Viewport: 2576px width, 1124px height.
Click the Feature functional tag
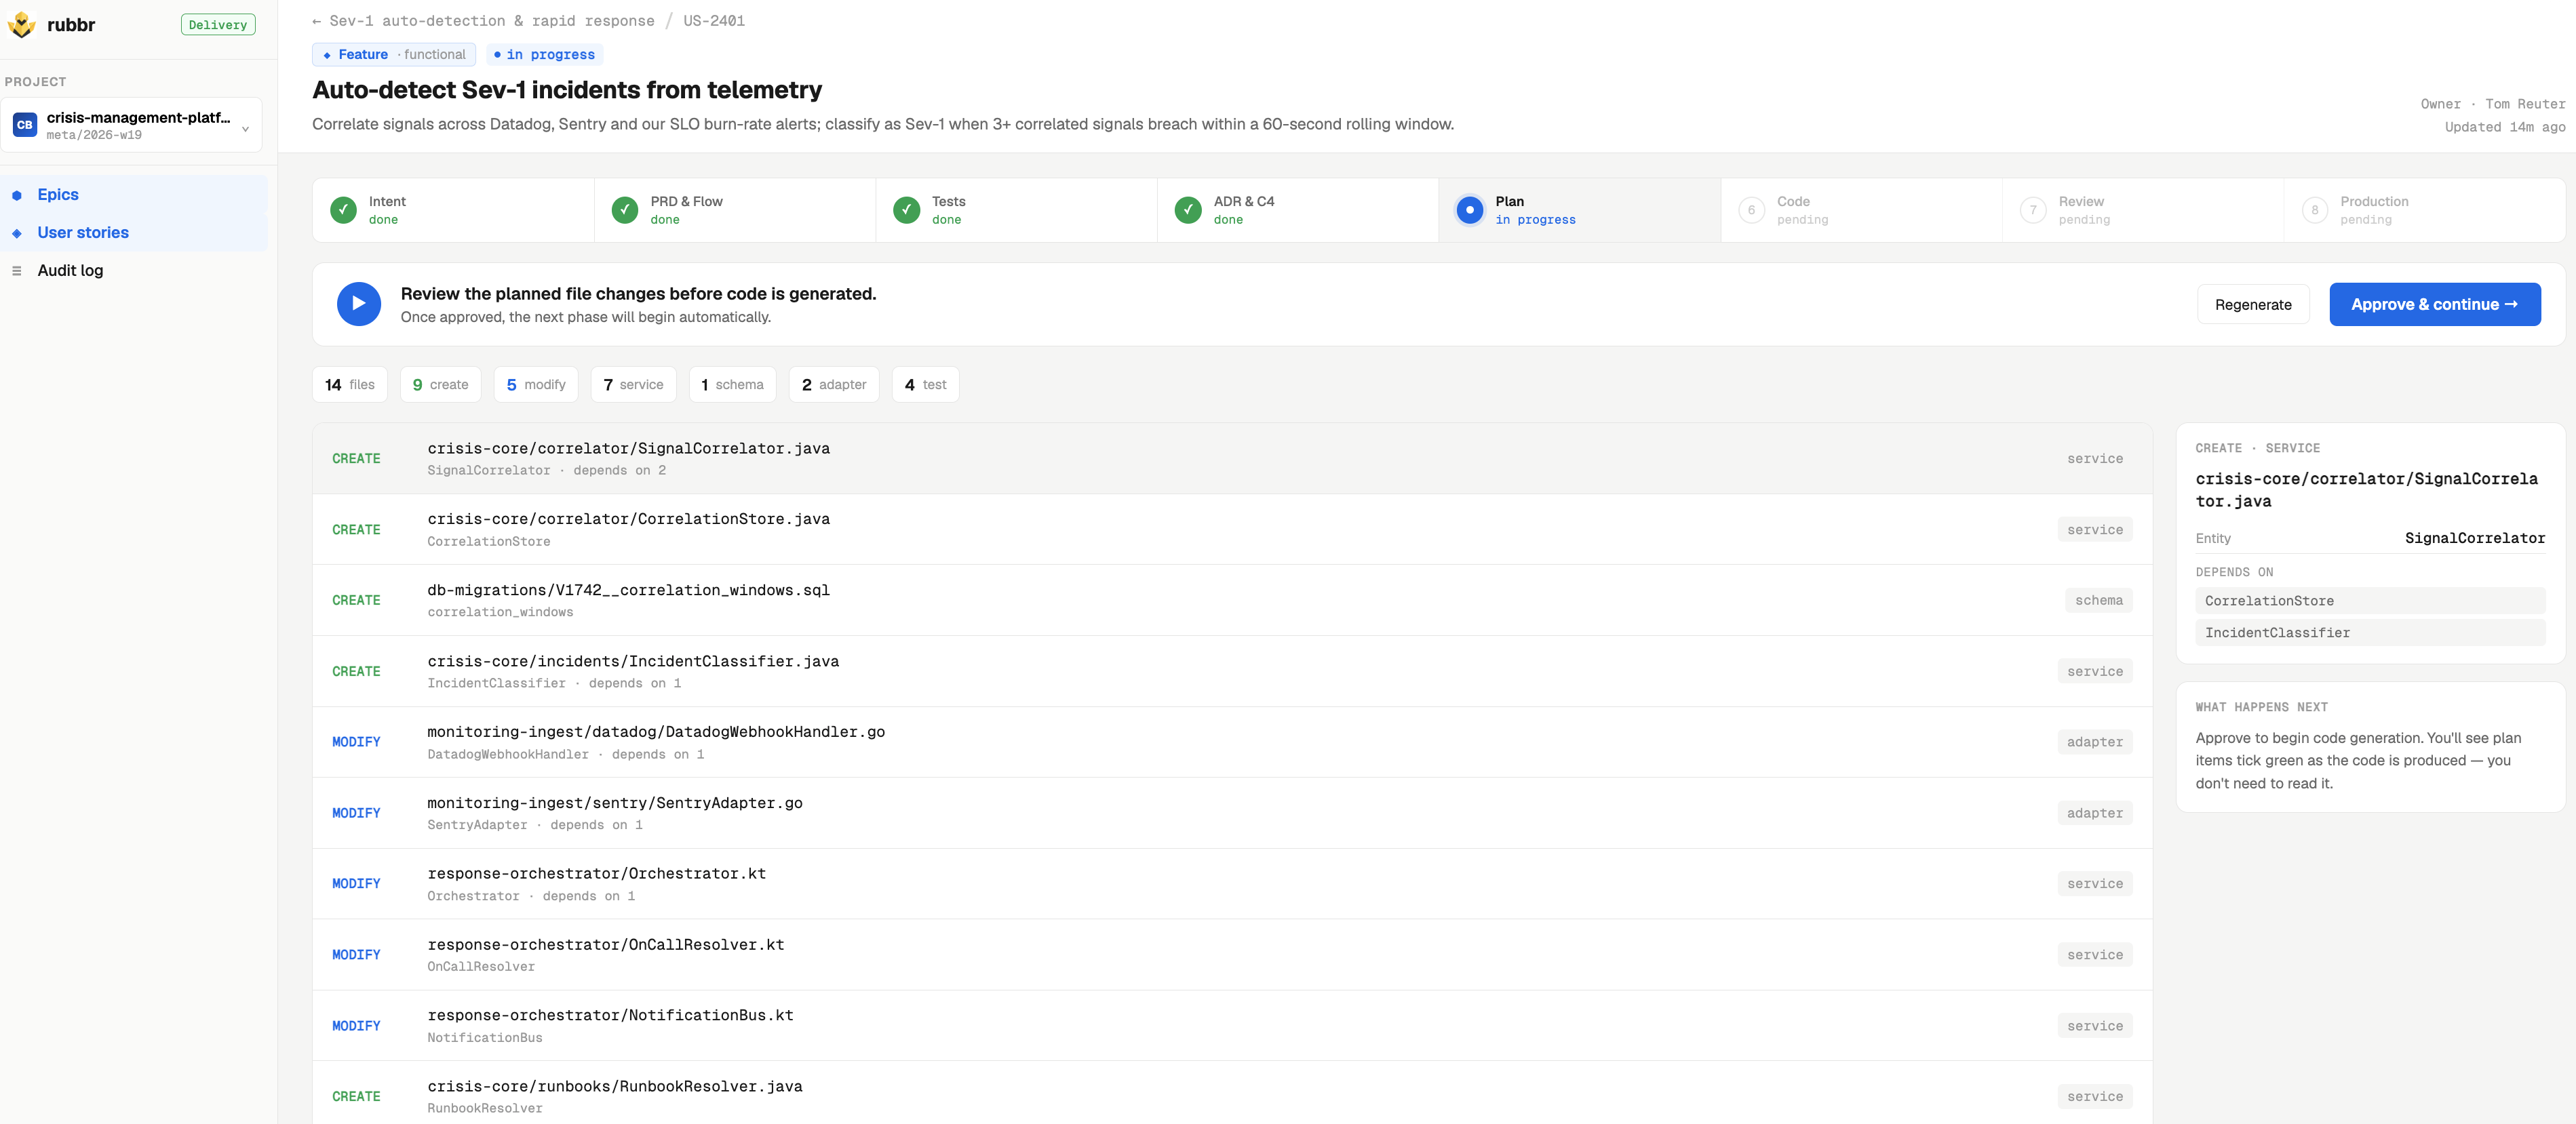pyautogui.click(x=394, y=55)
